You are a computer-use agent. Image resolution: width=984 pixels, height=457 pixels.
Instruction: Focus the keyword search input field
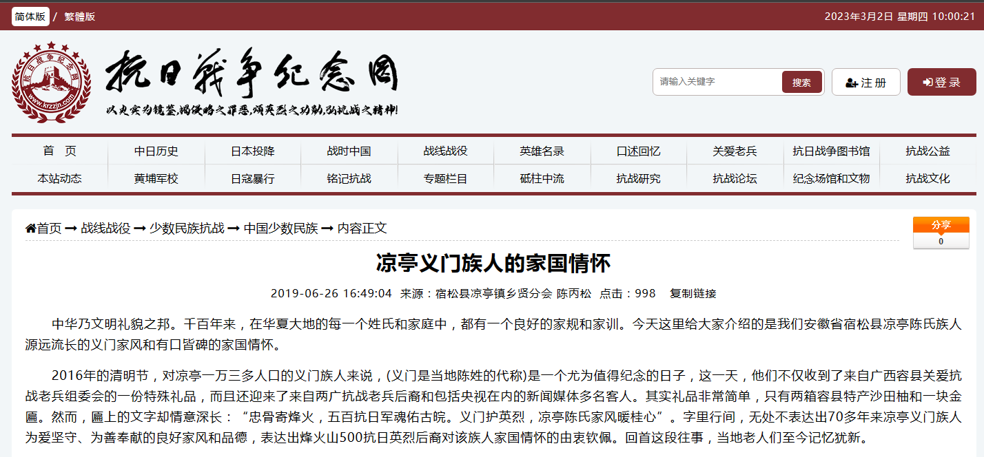coord(717,82)
